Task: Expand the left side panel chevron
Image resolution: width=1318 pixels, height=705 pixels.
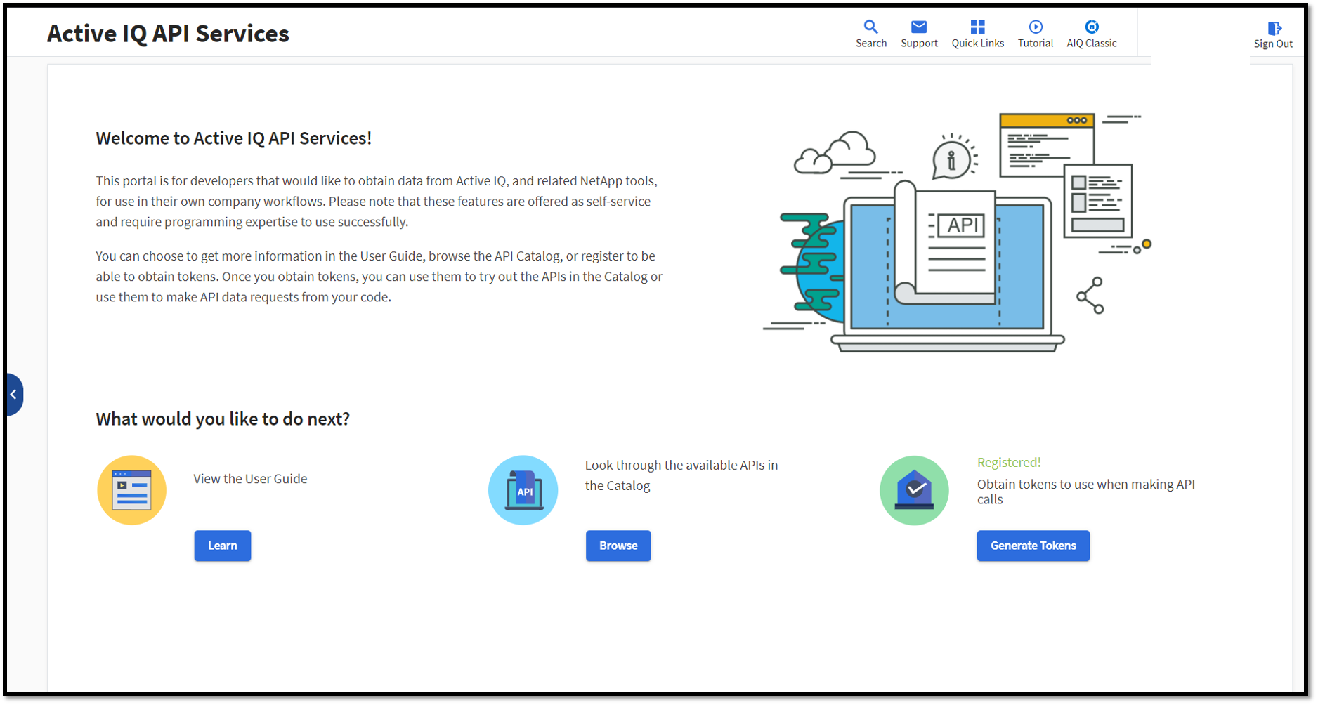Action: coord(13,395)
